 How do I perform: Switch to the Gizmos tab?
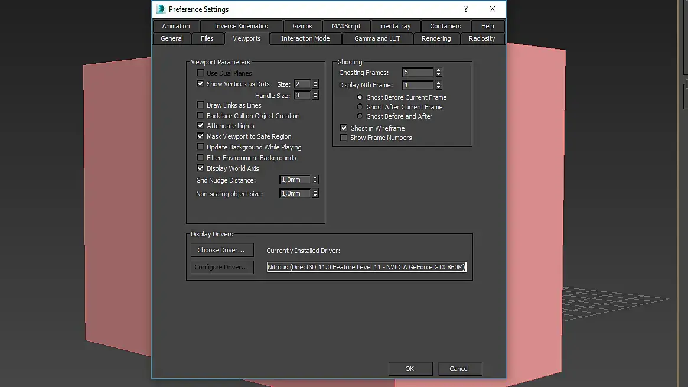(302, 26)
